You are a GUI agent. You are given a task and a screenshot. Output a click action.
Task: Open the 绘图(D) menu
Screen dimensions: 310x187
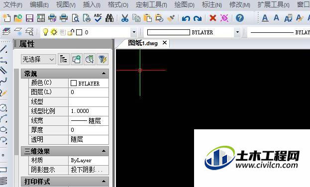(x=185, y=5)
